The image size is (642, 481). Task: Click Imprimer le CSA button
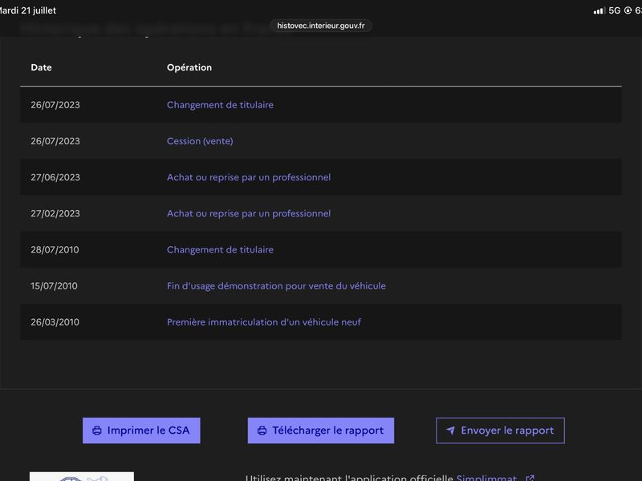[141, 430]
